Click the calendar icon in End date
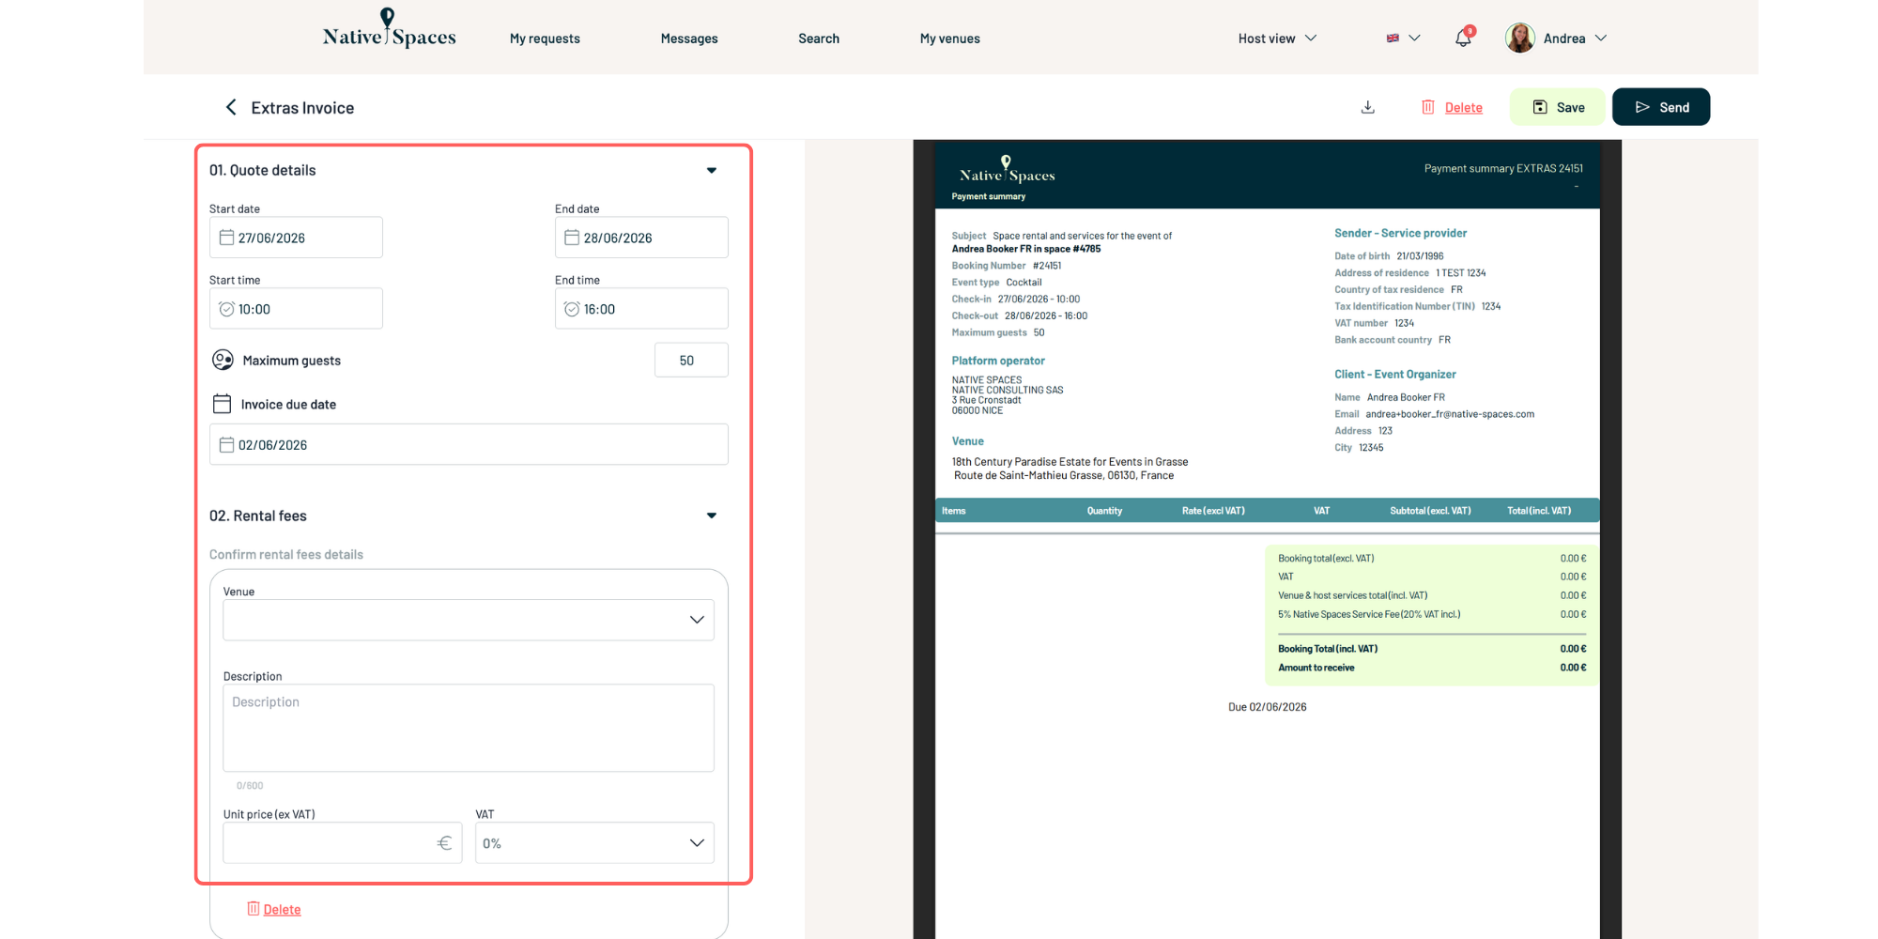1878x939 pixels. click(x=572, y=238)
